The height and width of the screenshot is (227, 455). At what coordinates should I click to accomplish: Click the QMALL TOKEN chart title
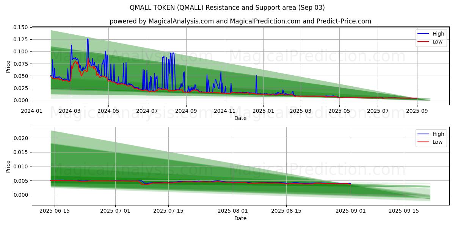click(227, 8)
